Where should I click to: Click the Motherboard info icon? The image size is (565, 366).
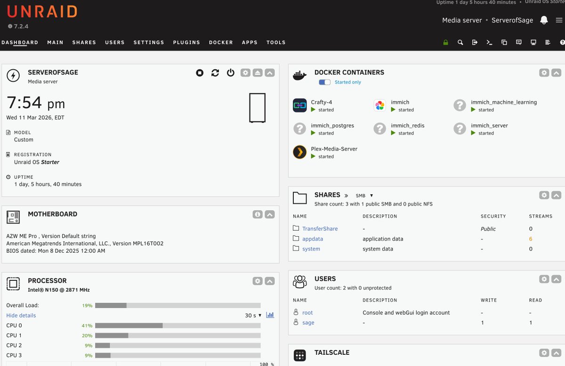click(x=258, y=215)
